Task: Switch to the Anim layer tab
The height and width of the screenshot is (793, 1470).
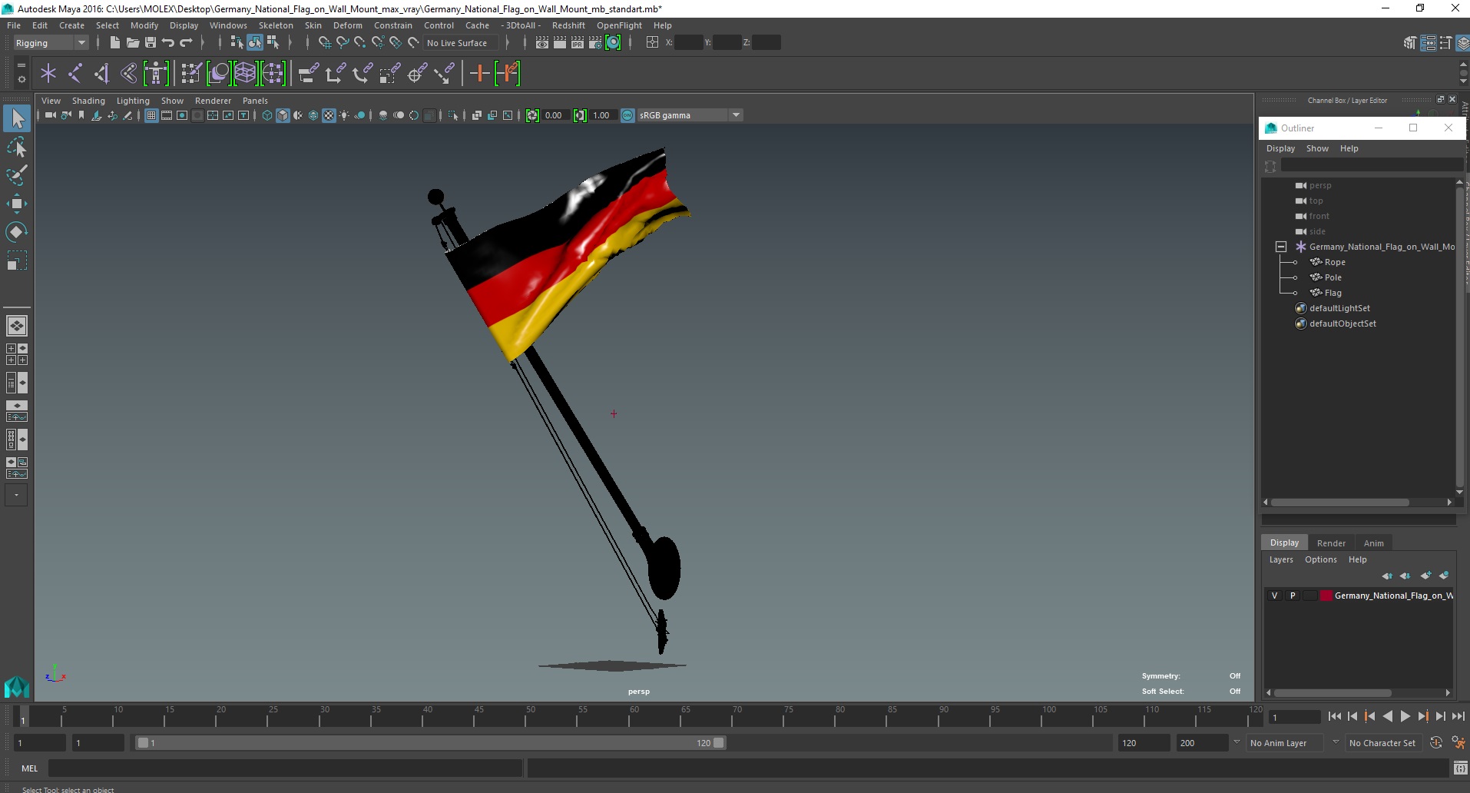Action: (x=1373, y=543)
